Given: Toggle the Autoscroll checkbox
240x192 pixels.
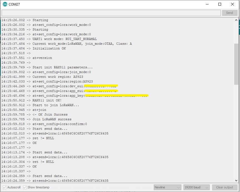Looking at the screenshot, I should (x=5, y=187).
